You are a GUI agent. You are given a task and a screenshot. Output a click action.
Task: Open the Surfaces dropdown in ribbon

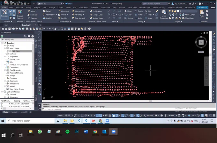tap(33, 15)
